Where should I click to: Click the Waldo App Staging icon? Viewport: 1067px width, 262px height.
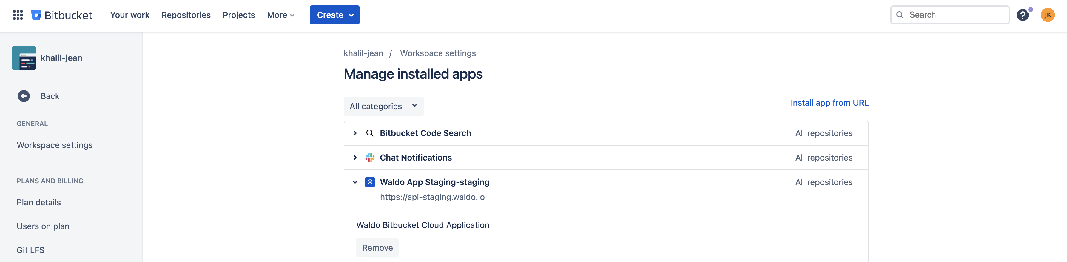(x=370, y=182)
